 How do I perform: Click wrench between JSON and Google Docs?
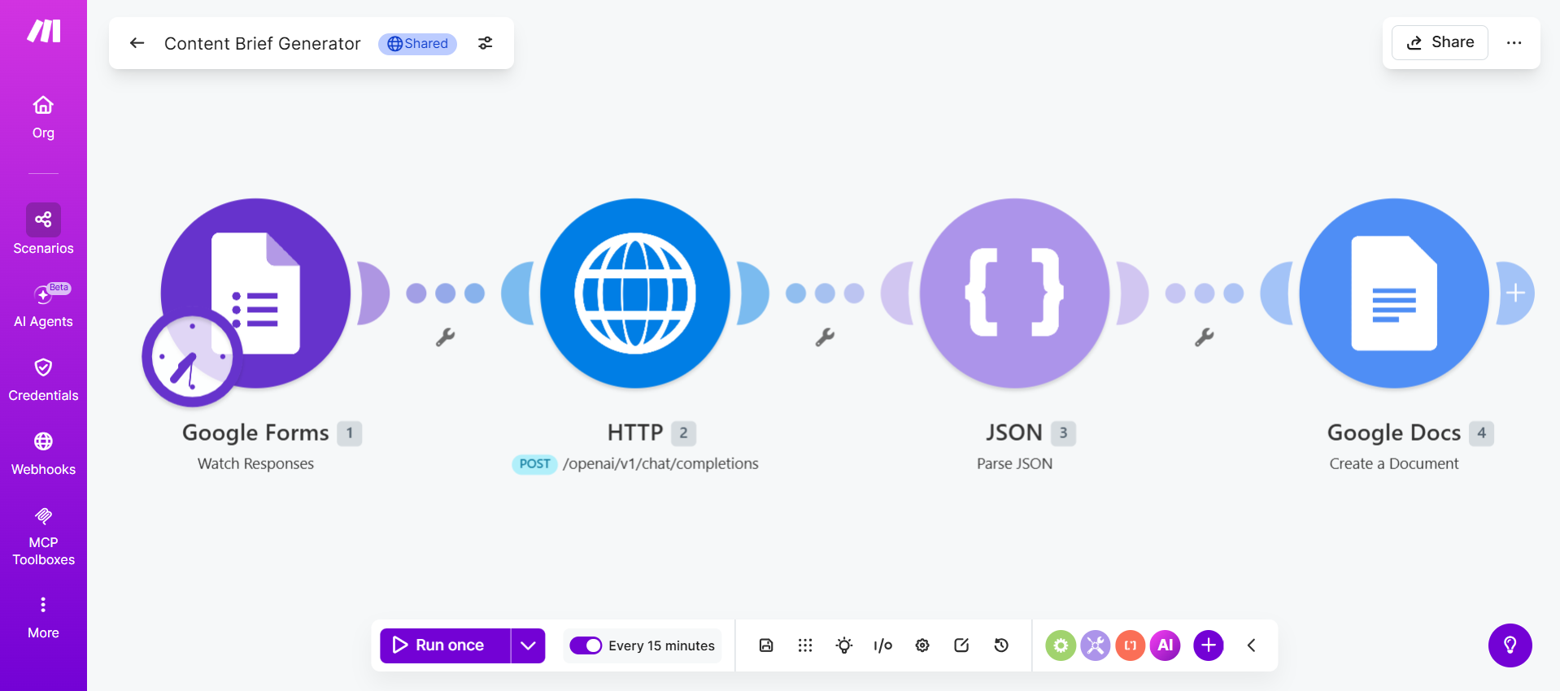pos(1205,337)
